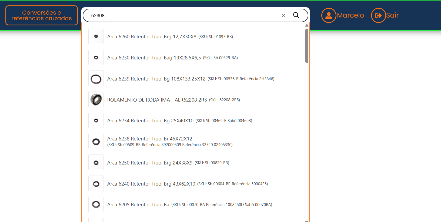This screenshot has width=441, height=222.
Task: Select Arca 6239 Retentor Bg 108X133,25X12 result
Action: [156, 79]
